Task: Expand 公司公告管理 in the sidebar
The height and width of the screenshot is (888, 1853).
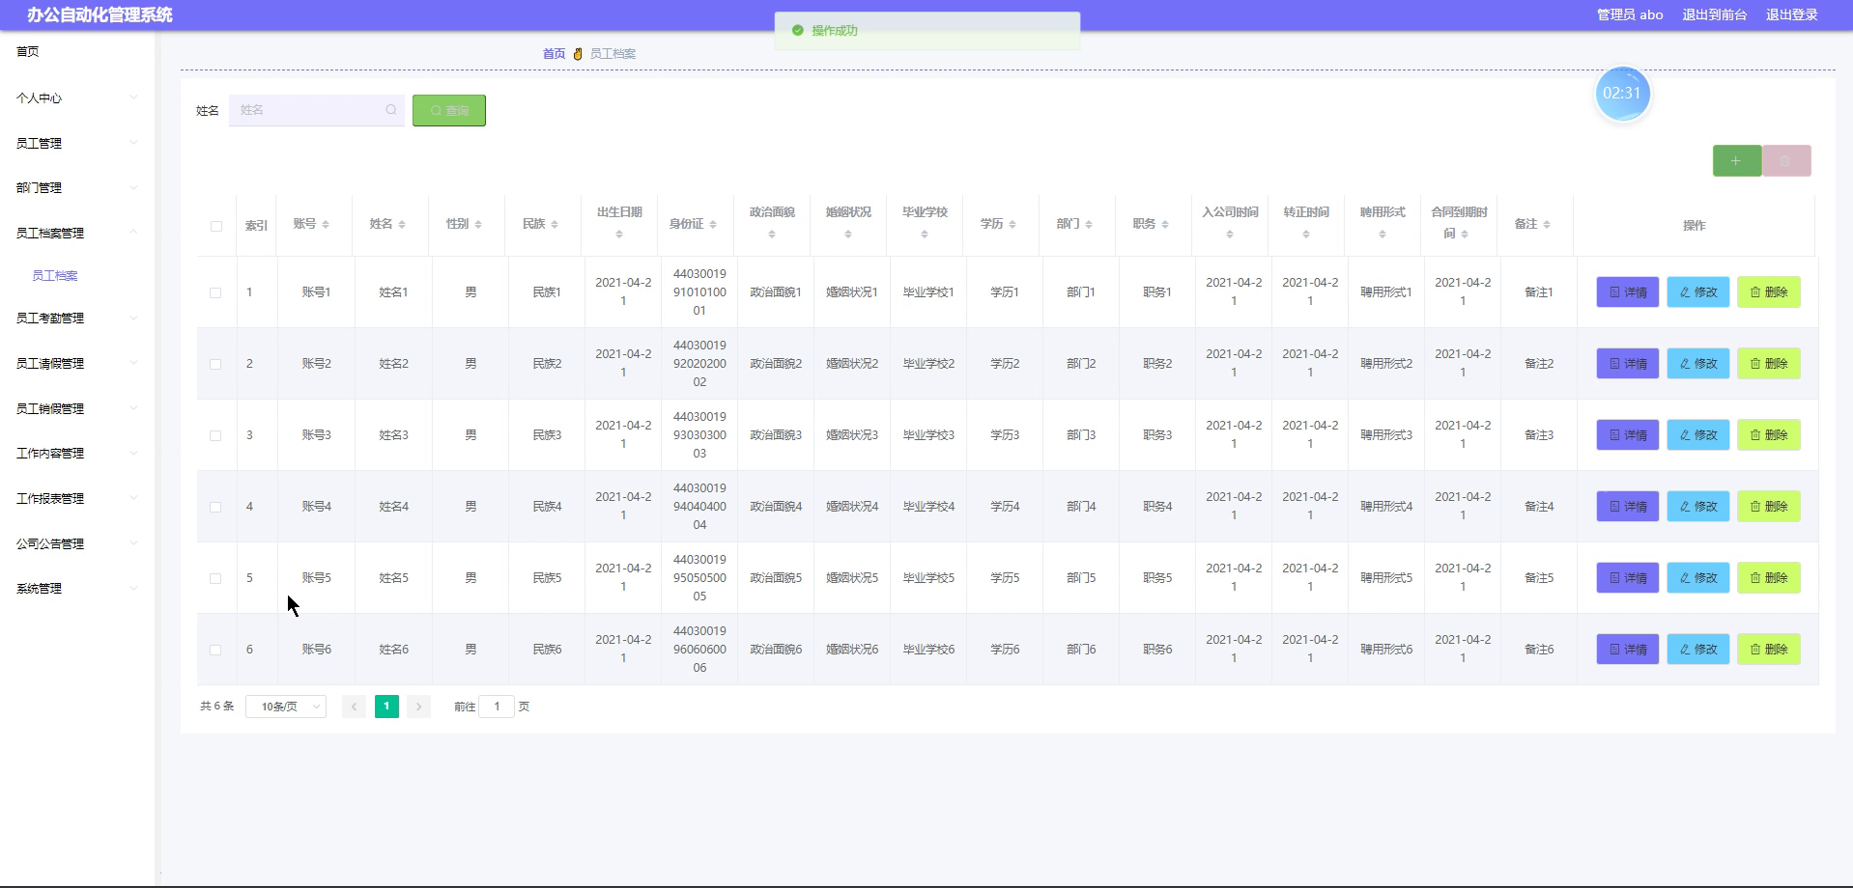Action: pos(77,543)
